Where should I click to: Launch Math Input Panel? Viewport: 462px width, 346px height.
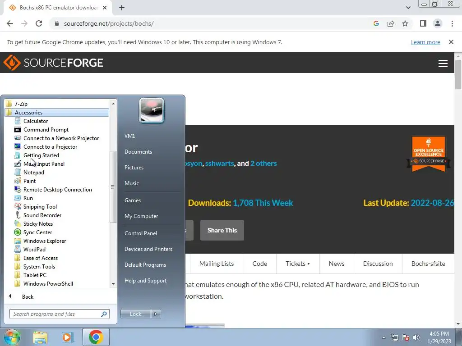44,164
